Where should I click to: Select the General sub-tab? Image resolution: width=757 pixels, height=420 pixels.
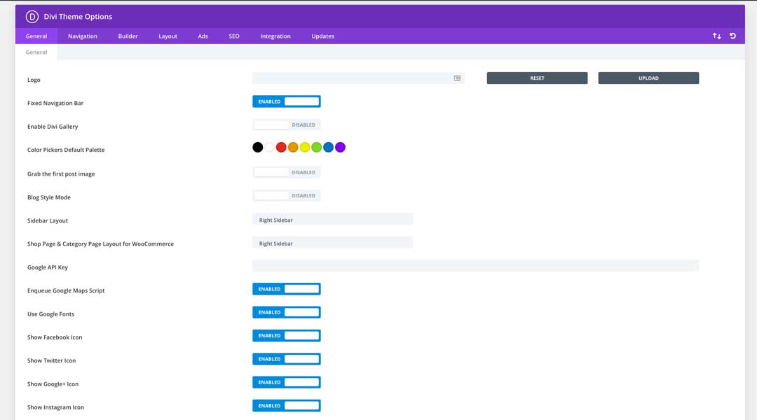36,52
